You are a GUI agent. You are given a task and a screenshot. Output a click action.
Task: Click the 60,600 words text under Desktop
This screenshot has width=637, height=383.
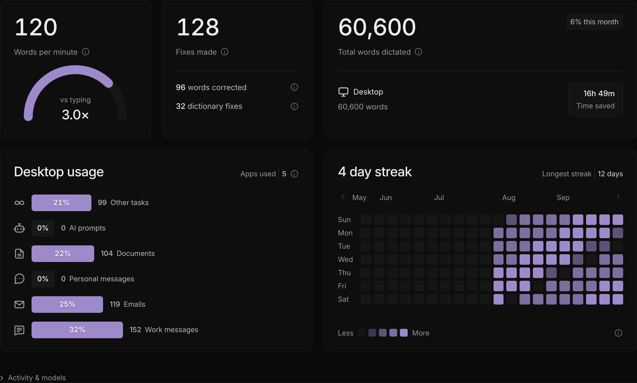[x=363, y=107]
